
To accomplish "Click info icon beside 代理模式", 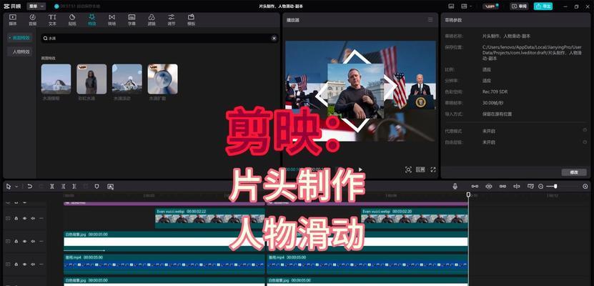I will 585,130.
